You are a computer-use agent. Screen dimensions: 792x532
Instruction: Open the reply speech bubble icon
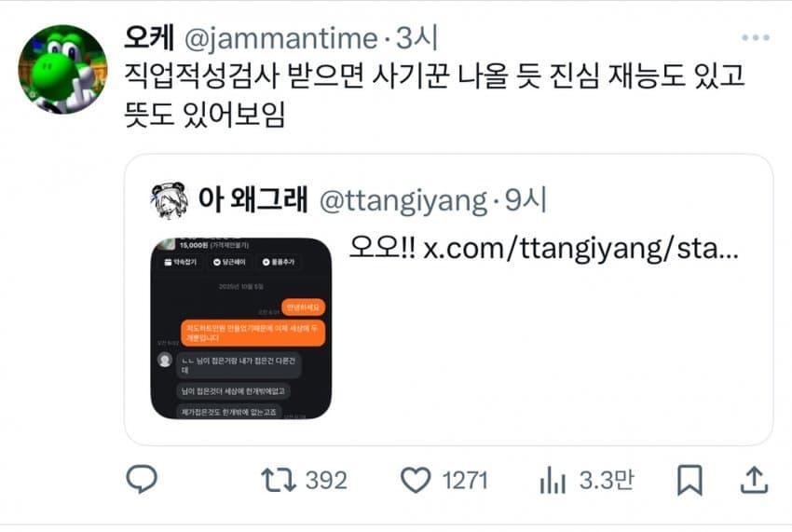(x=142, y=479)
